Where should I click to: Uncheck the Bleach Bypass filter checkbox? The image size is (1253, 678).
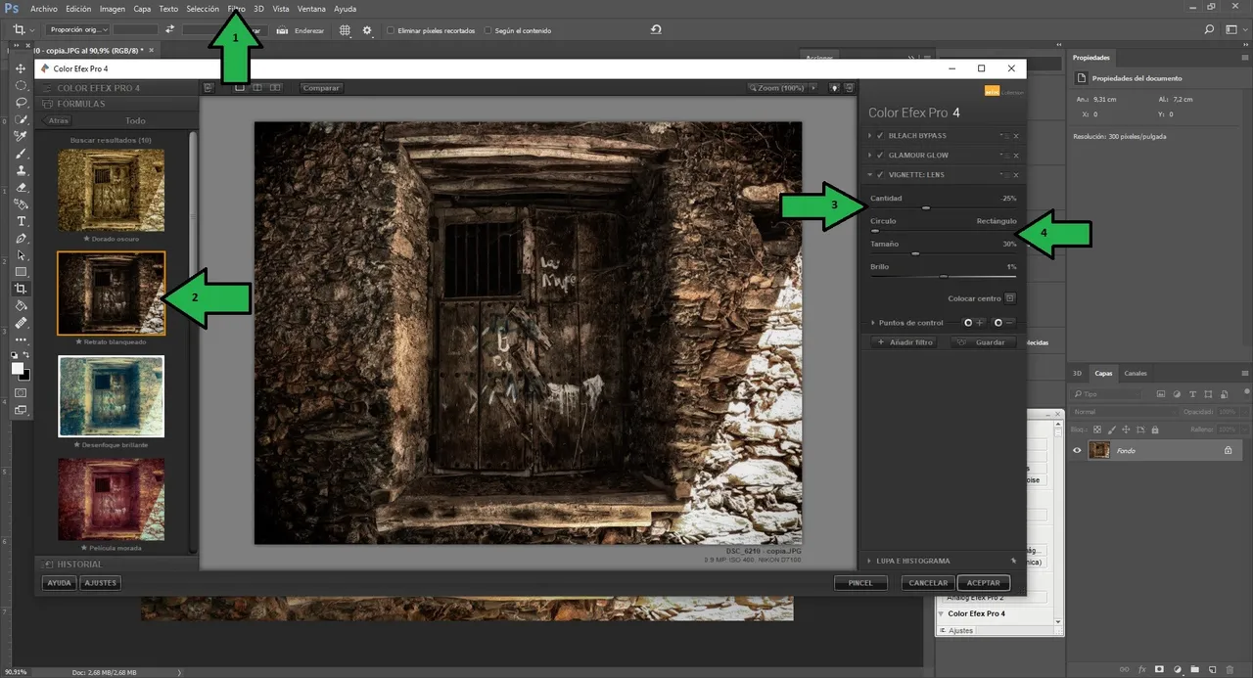click(x=880, y=136)
